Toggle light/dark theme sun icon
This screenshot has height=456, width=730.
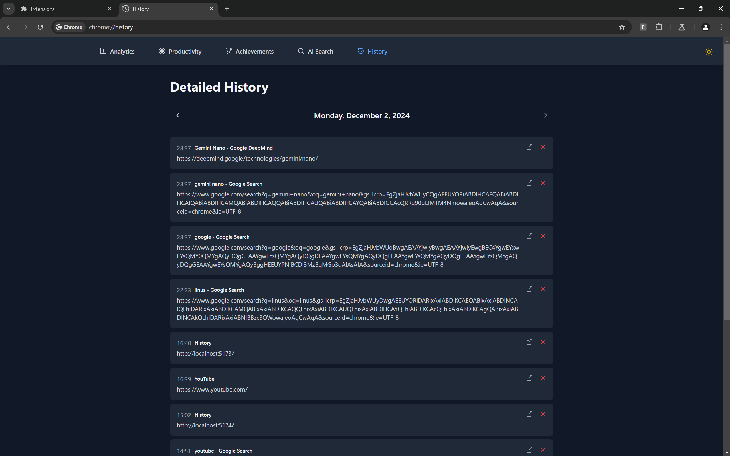coord(709,52)
